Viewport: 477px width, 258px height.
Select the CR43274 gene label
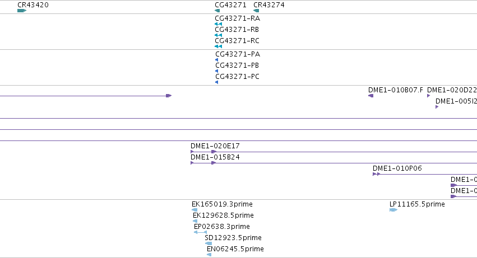click(269, 5)
